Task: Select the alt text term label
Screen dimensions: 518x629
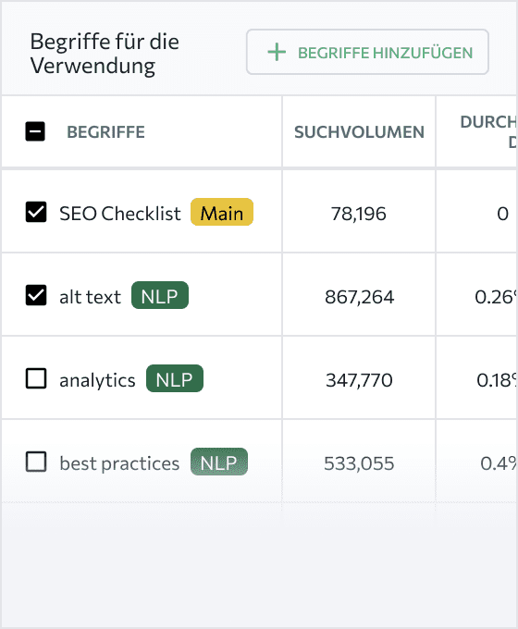Action: click(90, 297)
